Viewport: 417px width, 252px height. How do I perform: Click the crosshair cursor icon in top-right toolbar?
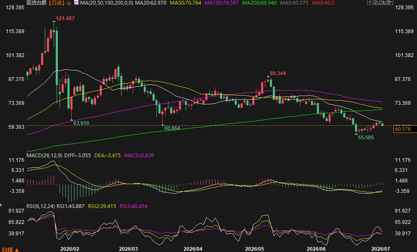tap(370, 3)
